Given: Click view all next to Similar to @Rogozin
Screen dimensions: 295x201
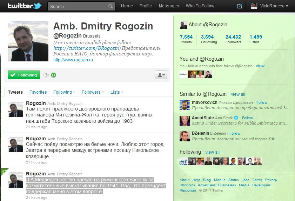Looking at the screenshot, I should pyautogui.click(x=238, y=94).
